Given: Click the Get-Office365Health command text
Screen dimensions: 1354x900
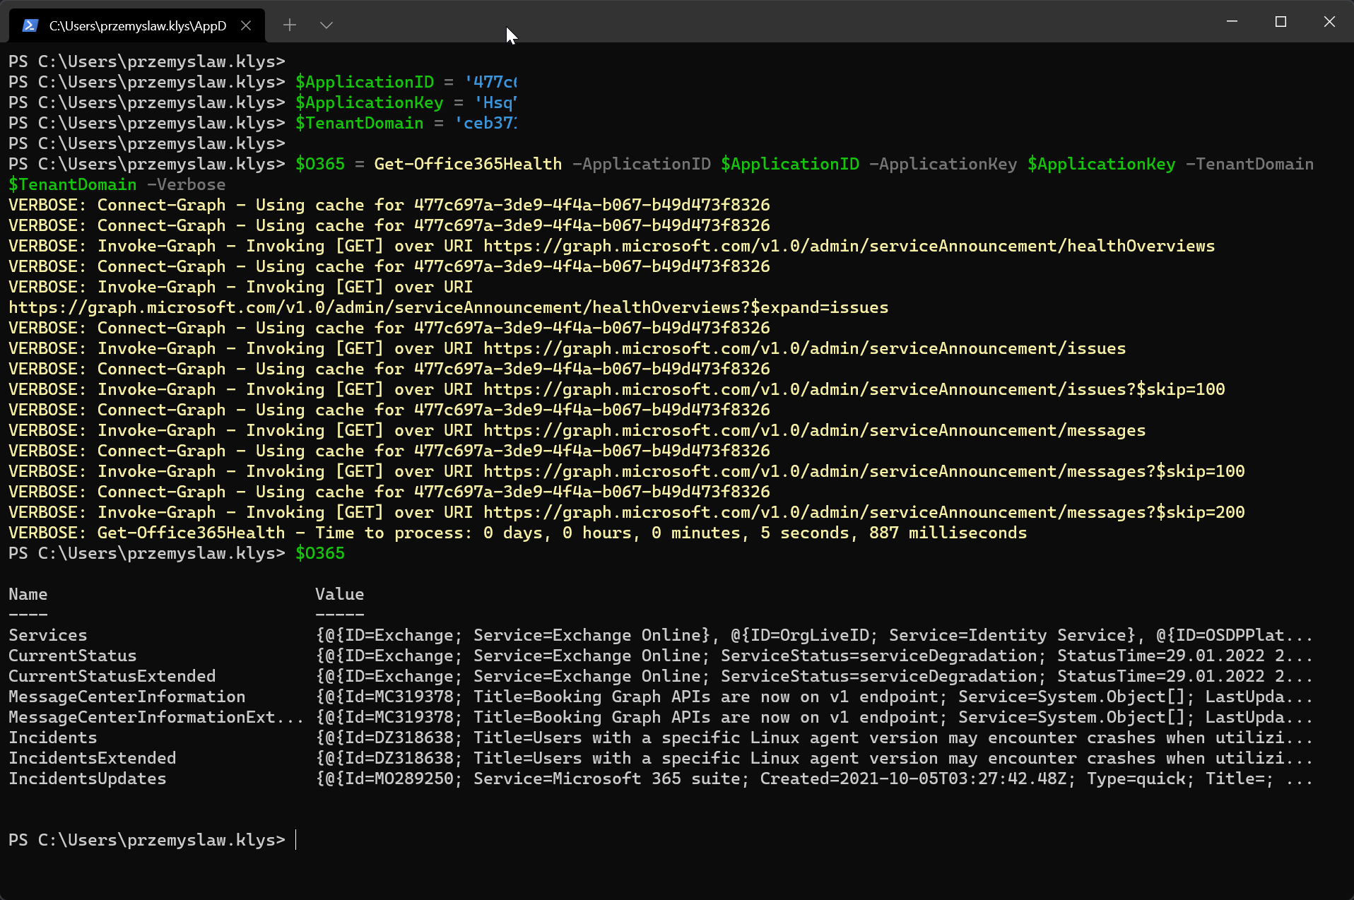Looking at the screenshot, I should pyautogui.click(x=467, y=163).
